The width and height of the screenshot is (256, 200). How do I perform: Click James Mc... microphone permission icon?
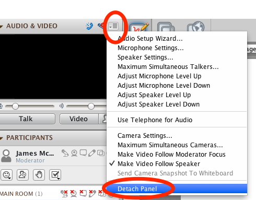pyautogui.click(x=65, y=153)
